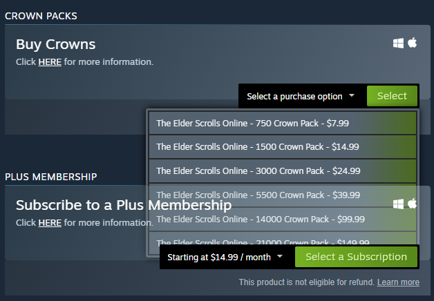Viewport: 434px width, 301px height.
Task: Click the Apple icon beside Plus Membership
Action: coord(413,204)
